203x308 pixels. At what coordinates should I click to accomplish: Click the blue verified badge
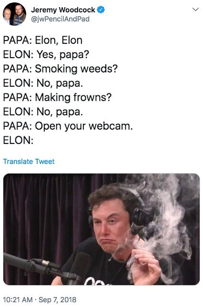(101, 10)
